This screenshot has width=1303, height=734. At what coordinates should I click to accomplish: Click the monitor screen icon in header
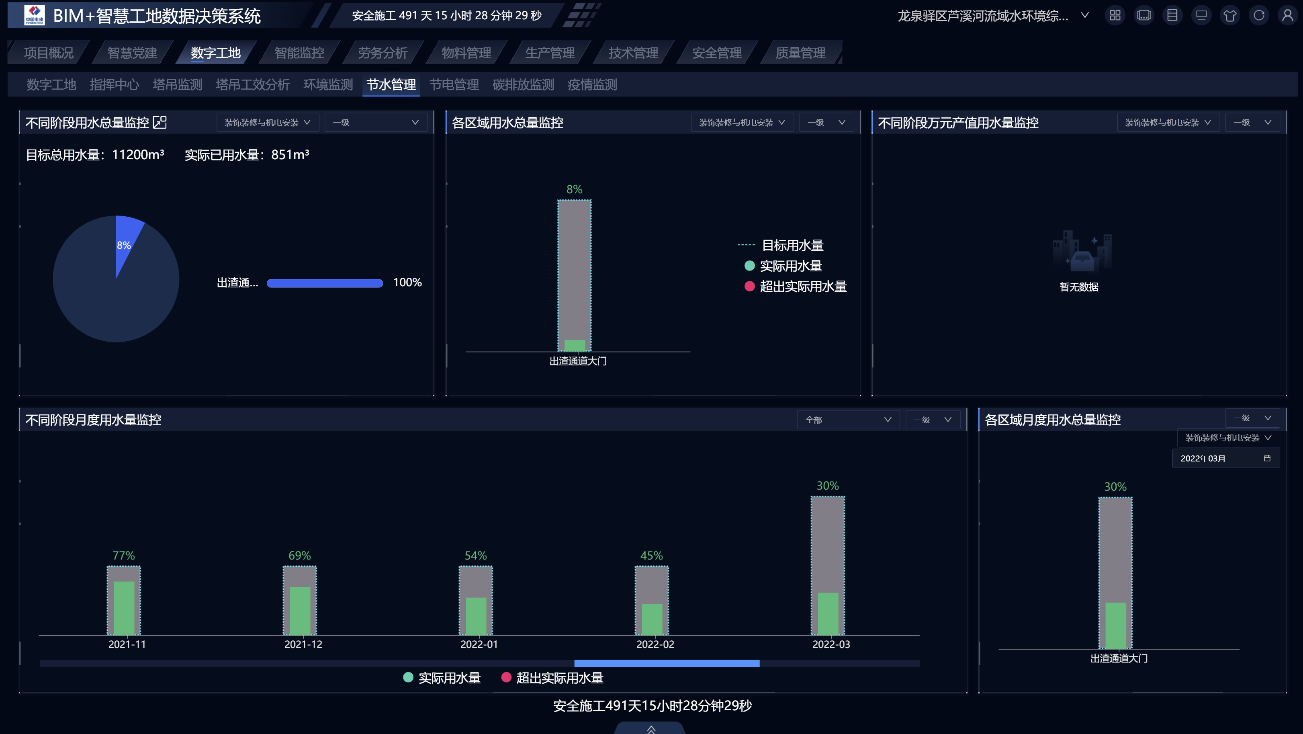pos(1201,15)
